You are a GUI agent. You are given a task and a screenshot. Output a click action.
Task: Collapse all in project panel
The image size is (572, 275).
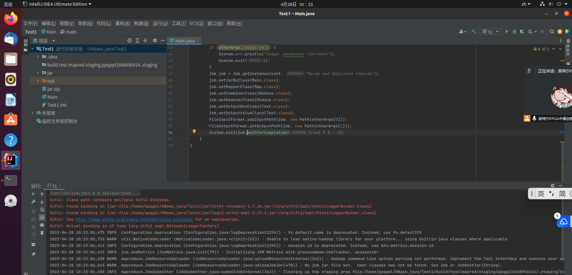pyautogui.click(x=145, y=41)
